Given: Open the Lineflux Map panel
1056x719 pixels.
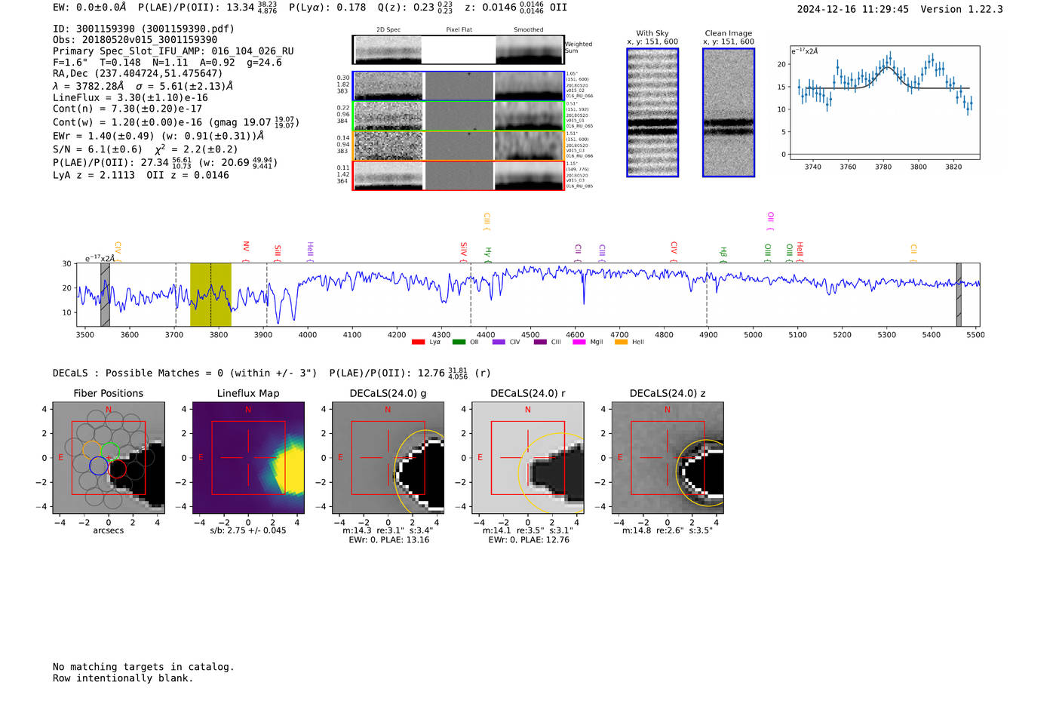Looking at the screenshot, I should tap(248, 458).
